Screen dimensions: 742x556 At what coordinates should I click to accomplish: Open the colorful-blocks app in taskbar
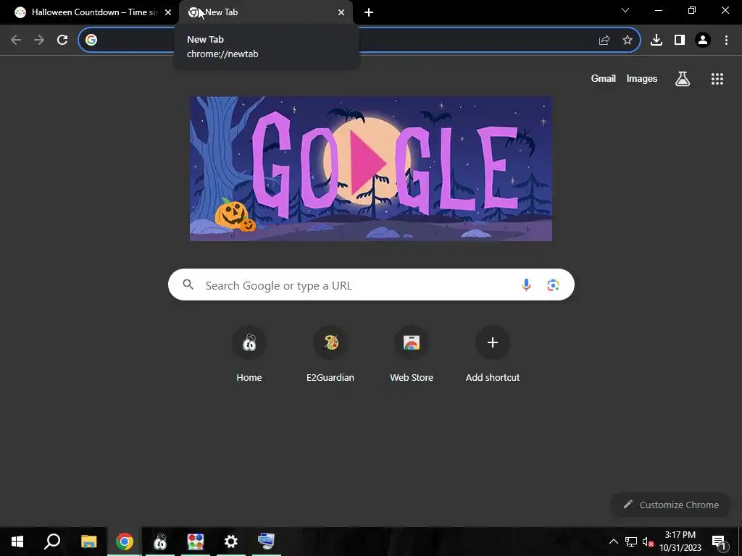click(196, 542)
